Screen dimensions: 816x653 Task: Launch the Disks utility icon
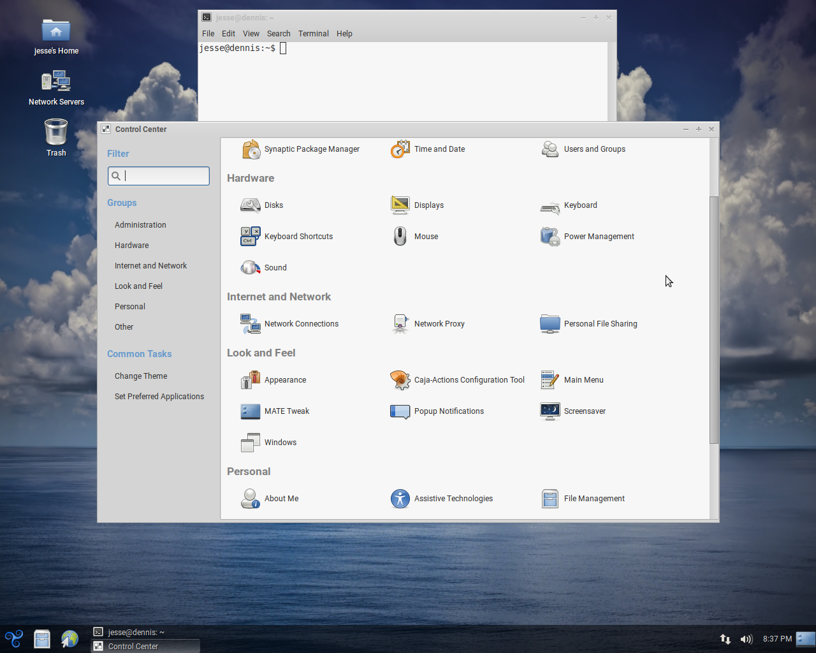(x=251, y=205)
